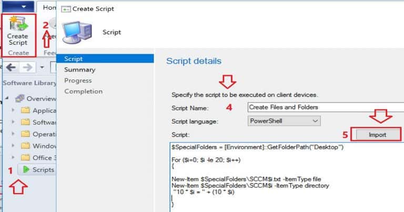
Task: Click the Create Script window title icon
Action: (66, 9)
